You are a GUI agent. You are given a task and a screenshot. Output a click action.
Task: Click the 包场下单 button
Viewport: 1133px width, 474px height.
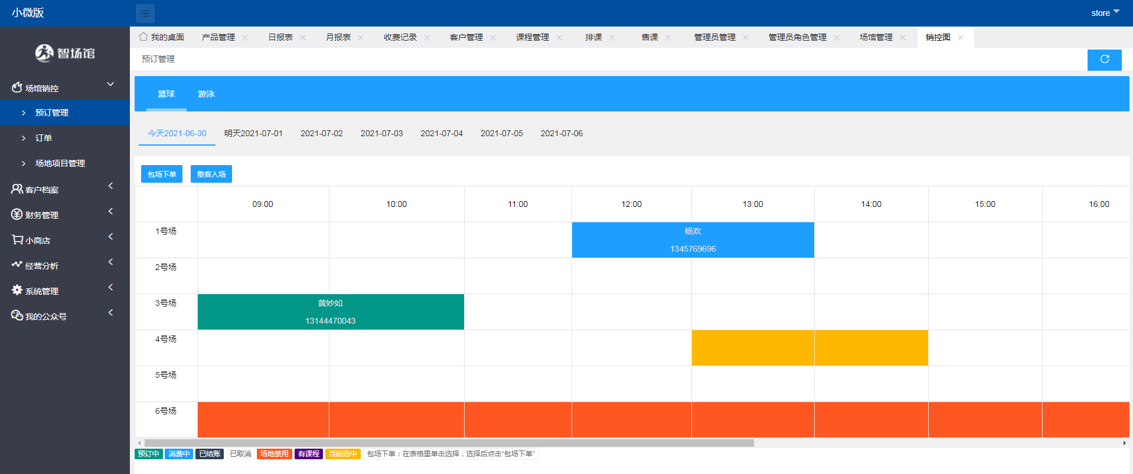(162, 174)
